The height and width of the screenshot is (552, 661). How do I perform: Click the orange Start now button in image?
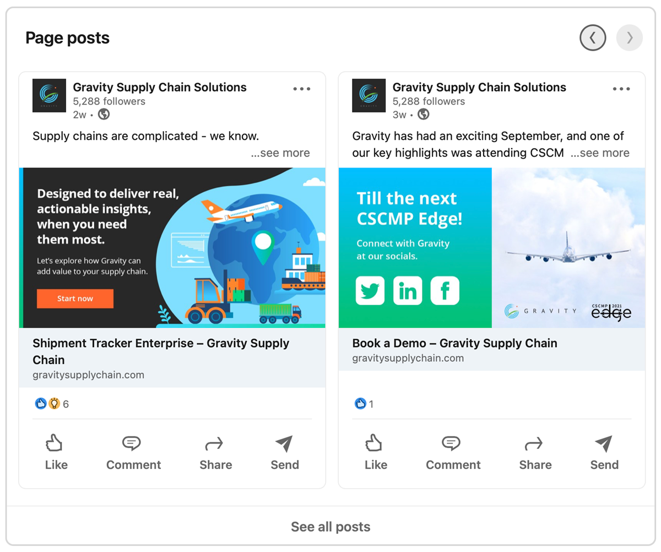(x=75, y=299)
